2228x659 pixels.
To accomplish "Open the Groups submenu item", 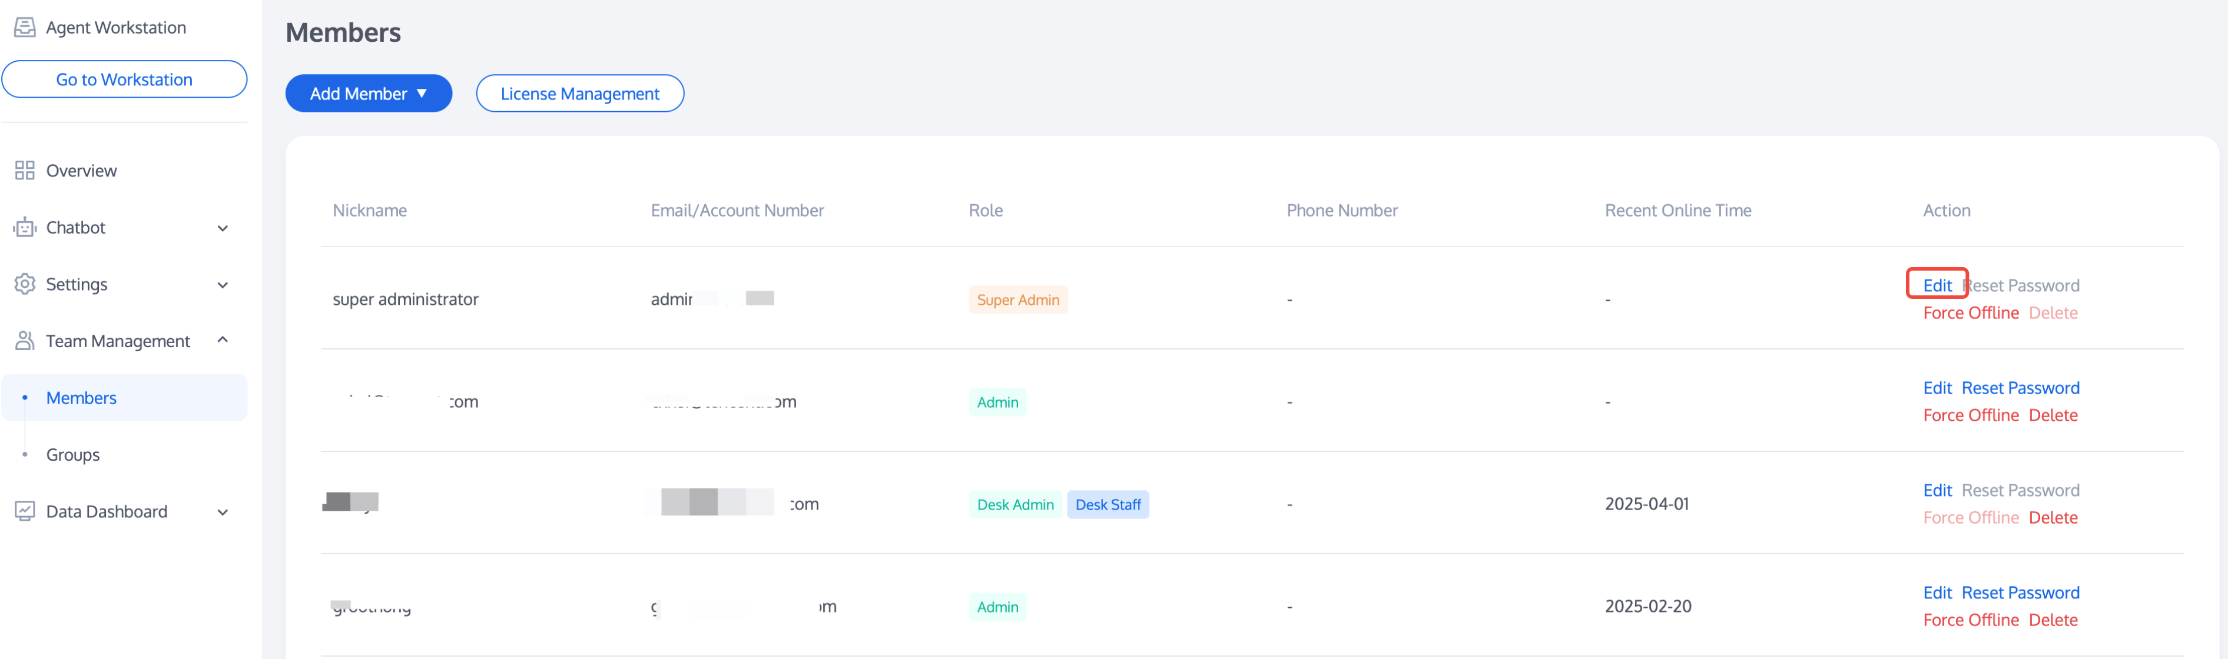I will tap(72, 454).
